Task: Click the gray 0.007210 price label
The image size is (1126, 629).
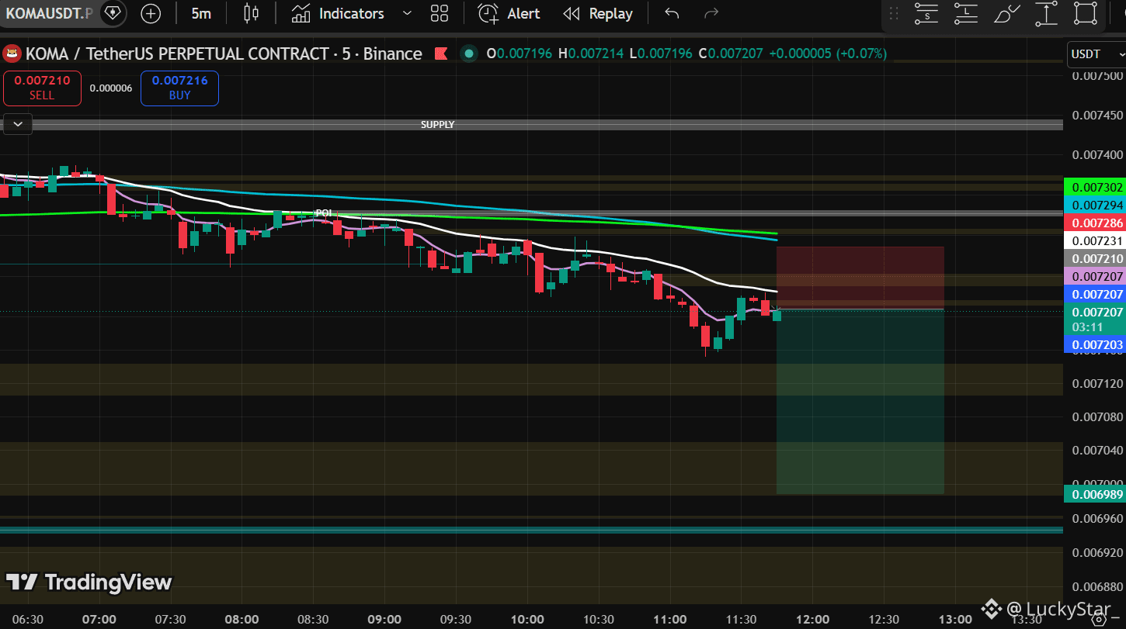Action: pyautogui.click(x=1096, y=258)
